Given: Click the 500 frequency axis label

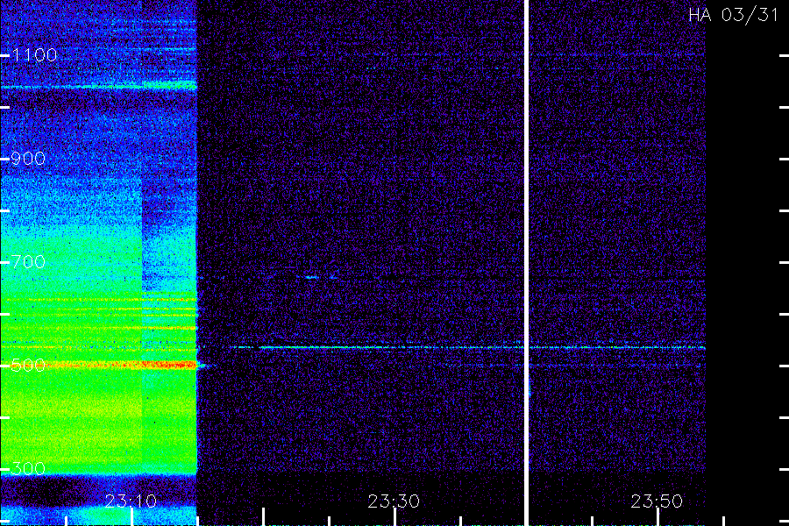Looking at the screenshot, I should [x=28, y=365].
